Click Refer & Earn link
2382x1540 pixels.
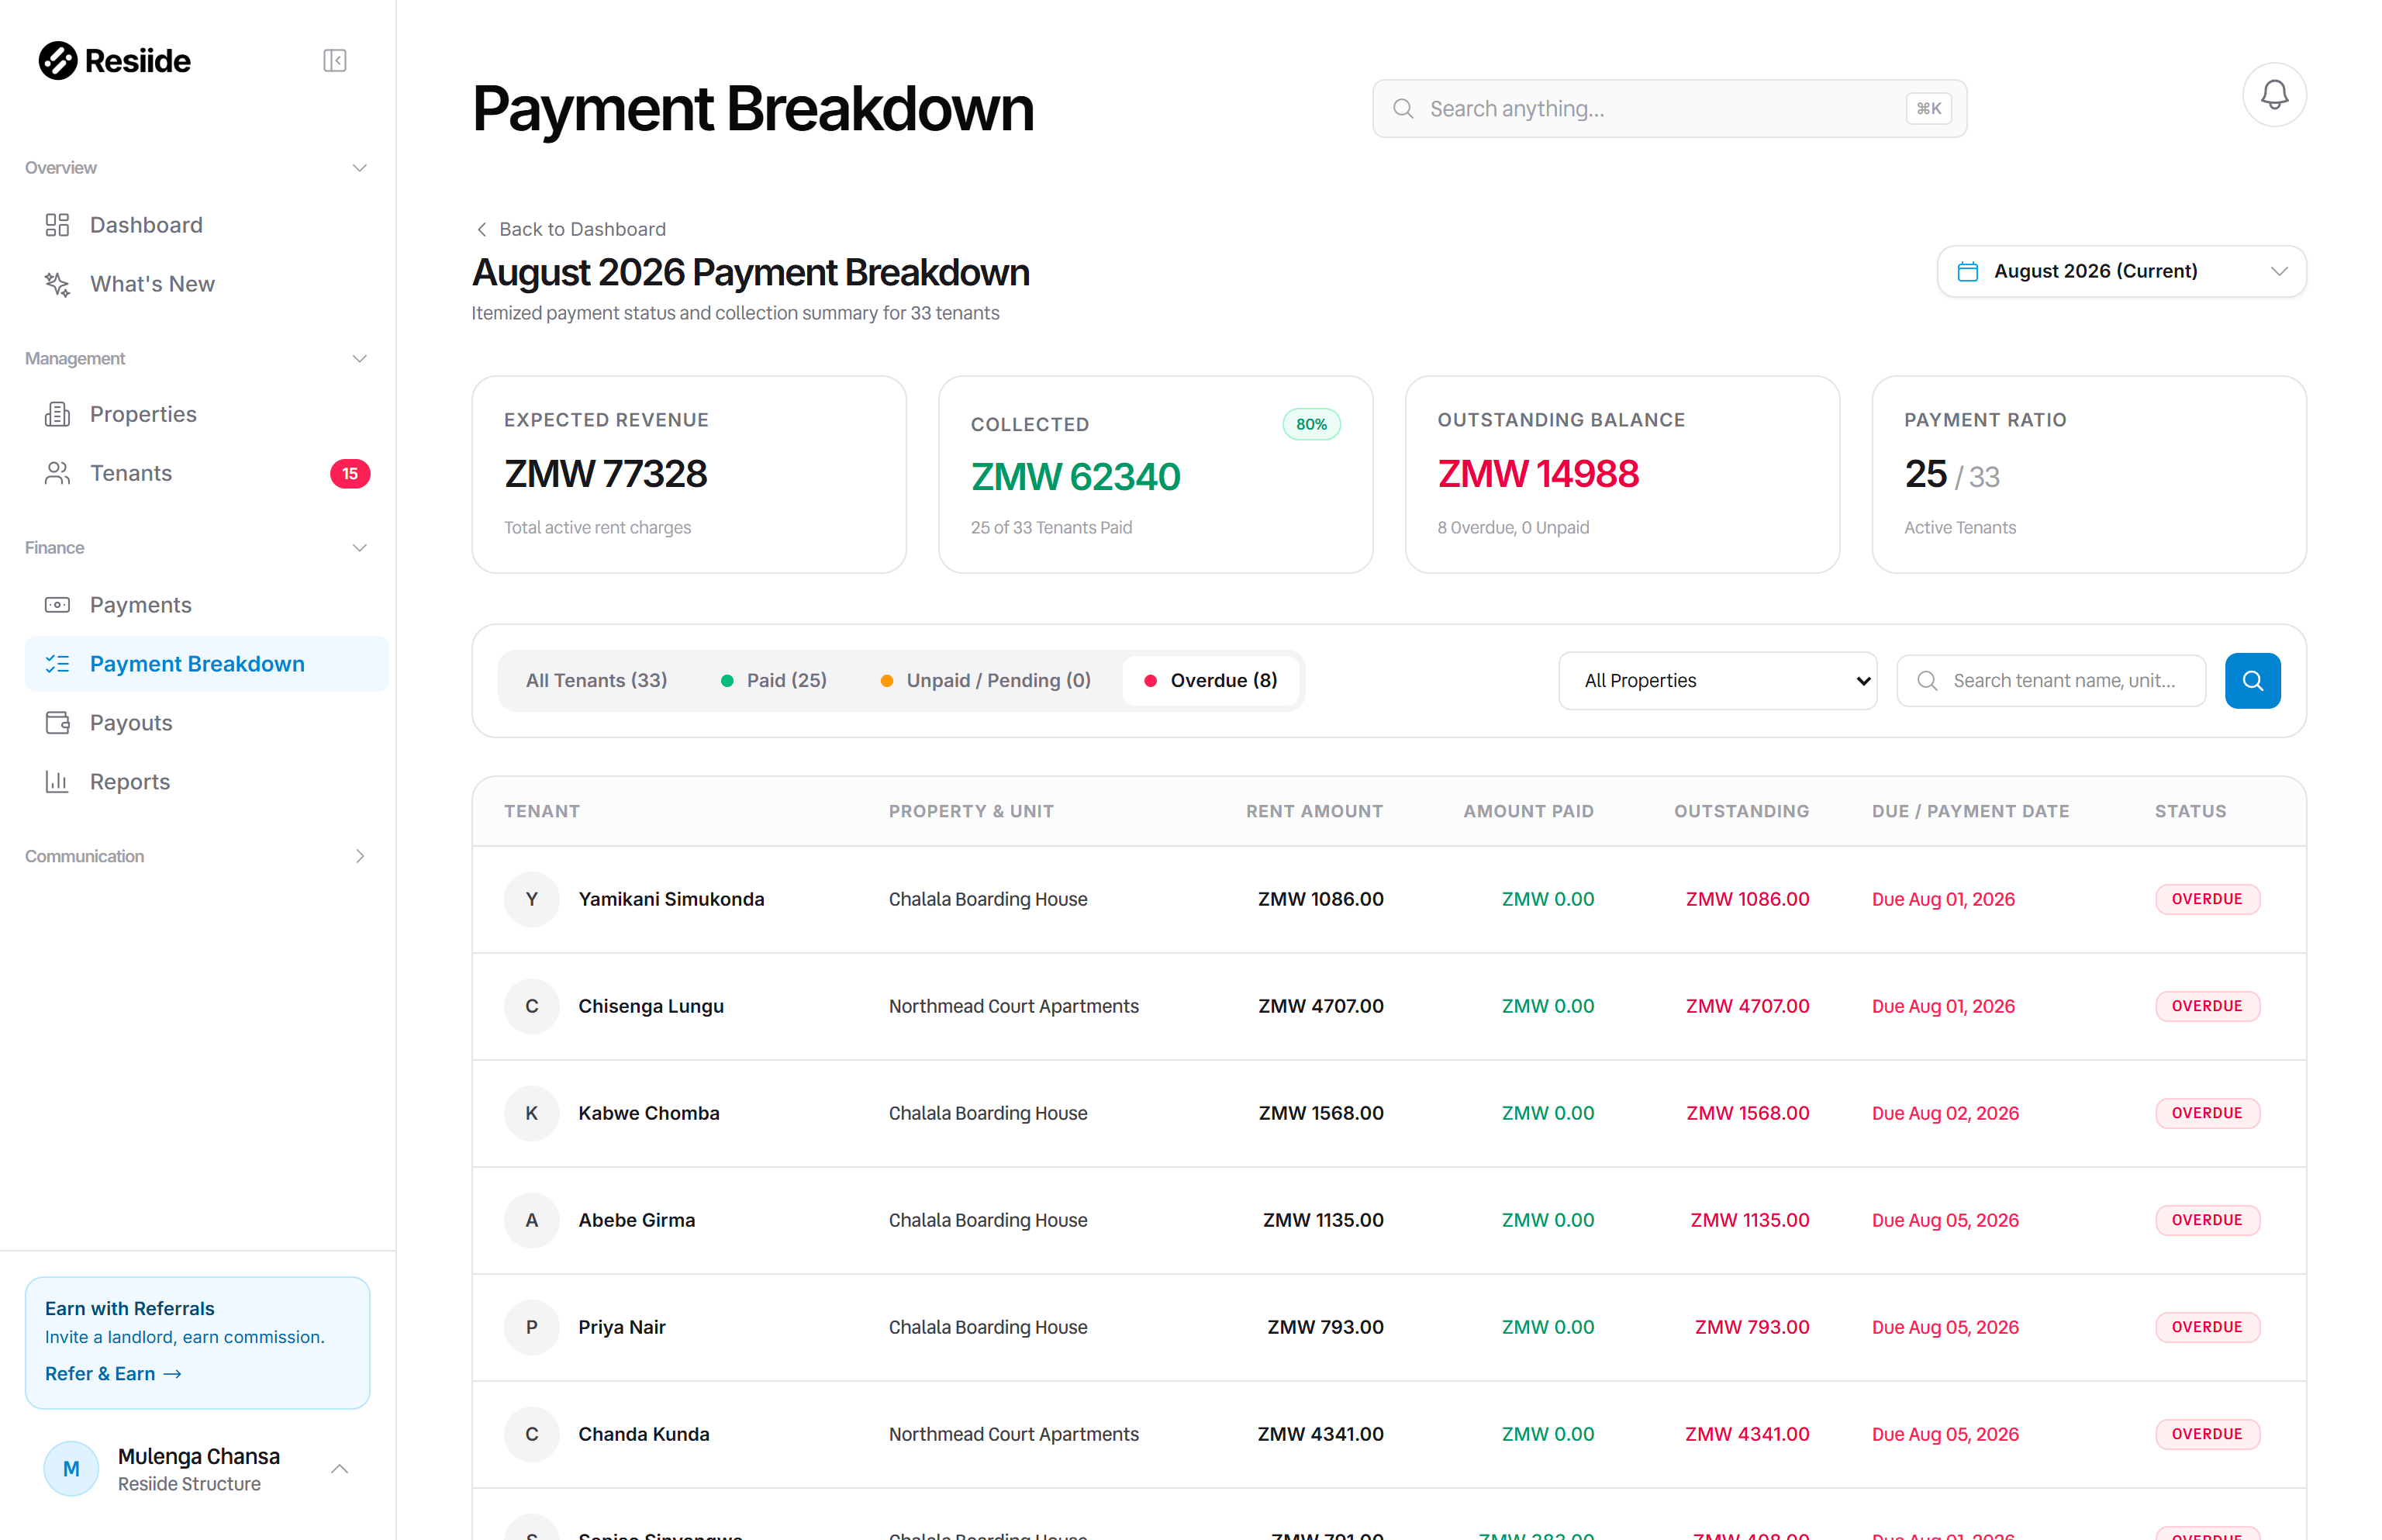click(113, 1373)
